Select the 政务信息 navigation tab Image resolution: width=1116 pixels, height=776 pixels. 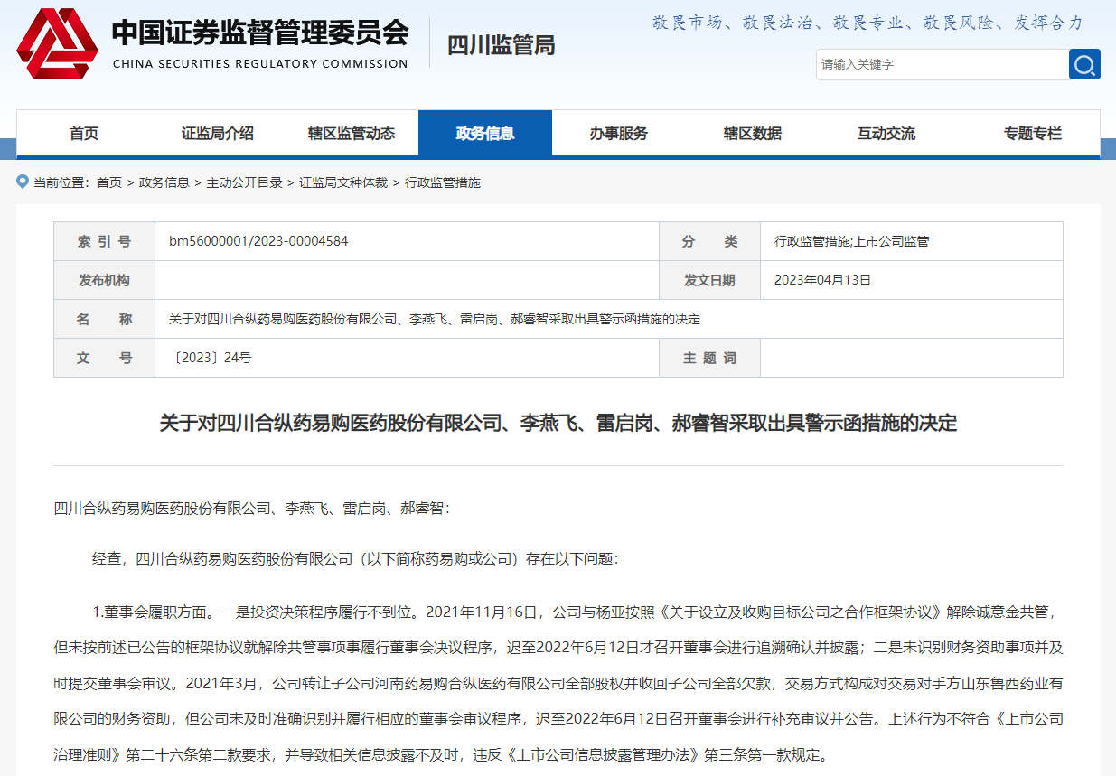point(485,134)
